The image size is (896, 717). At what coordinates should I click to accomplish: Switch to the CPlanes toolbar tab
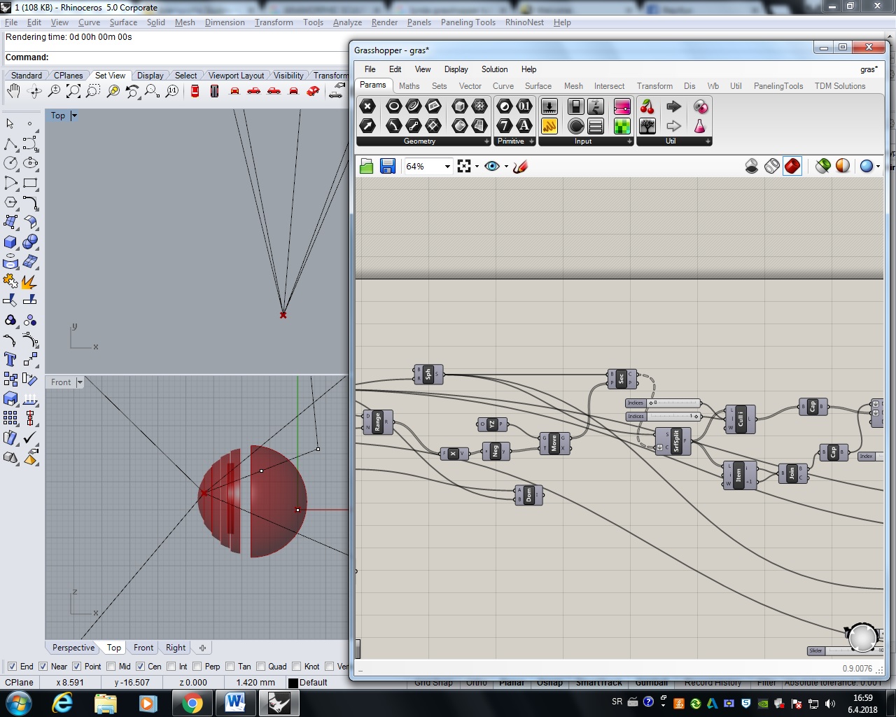point(69,76)
